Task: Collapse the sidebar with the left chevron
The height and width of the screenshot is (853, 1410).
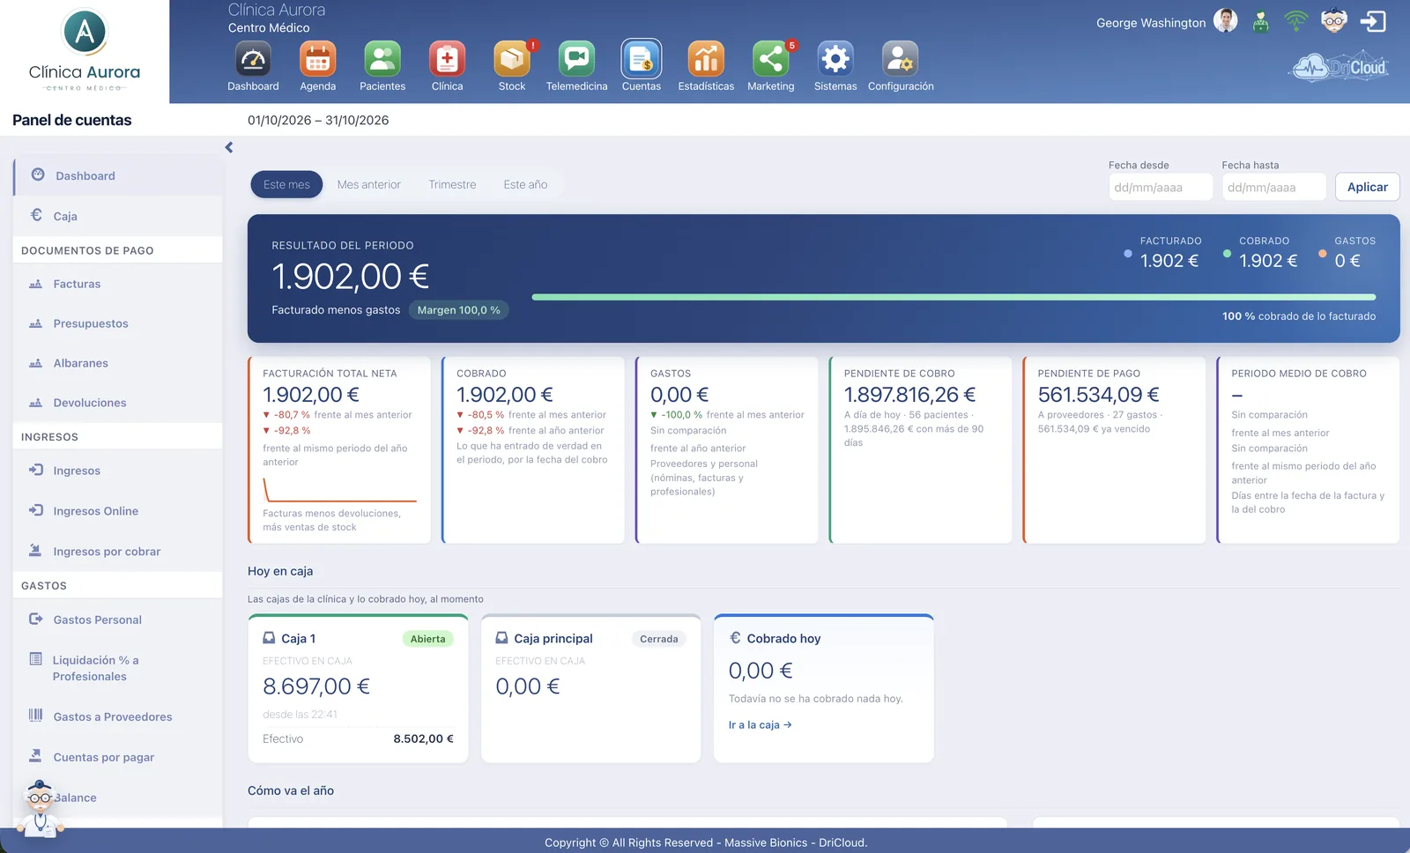Action: pyautogui.click(x=229, y=147)
